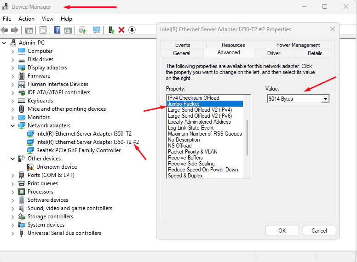
Task: Switch to the Driver tab
Action: 273,53
